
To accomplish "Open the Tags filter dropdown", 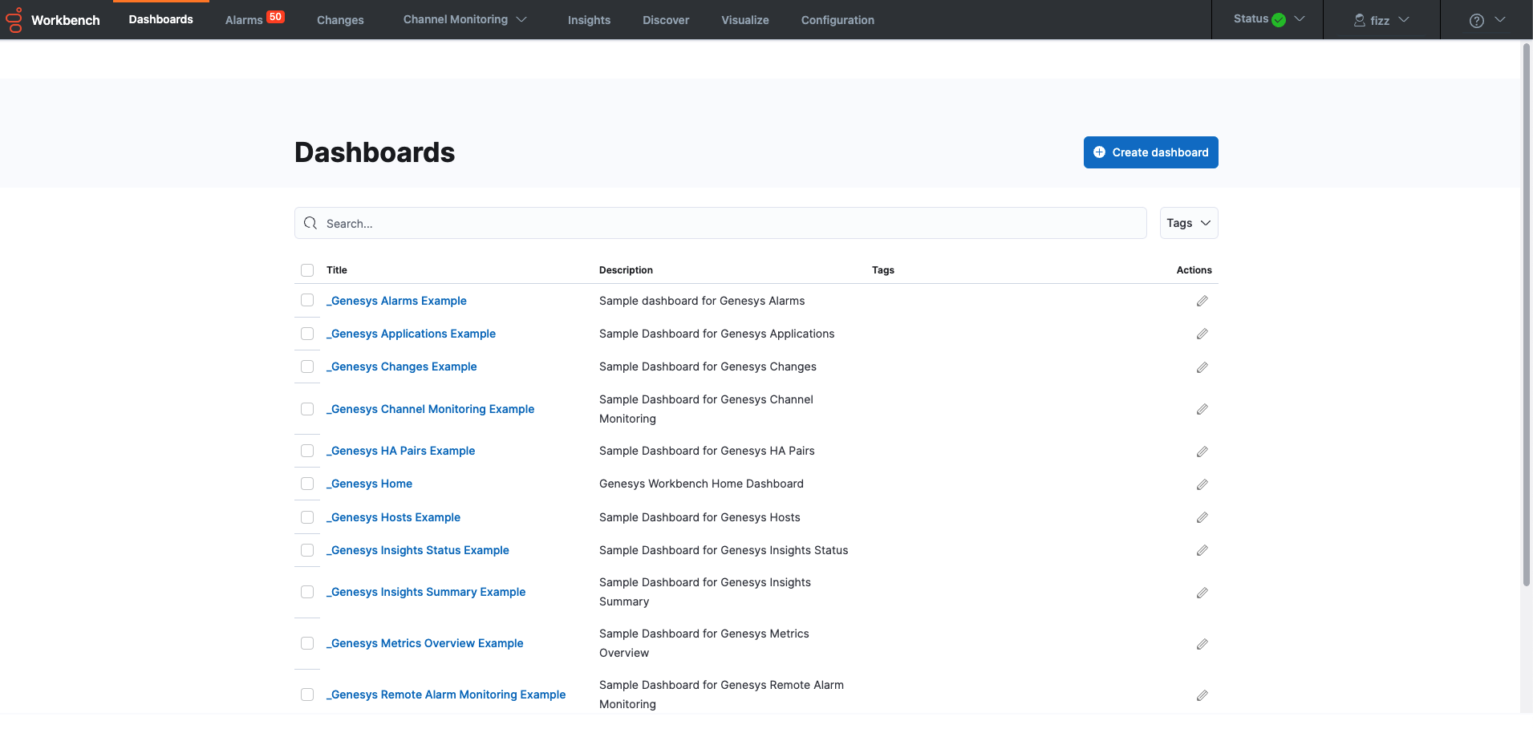I will 1189,223.
